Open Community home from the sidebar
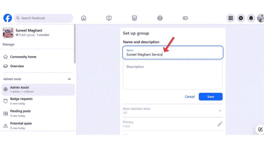 pos(23,57)
